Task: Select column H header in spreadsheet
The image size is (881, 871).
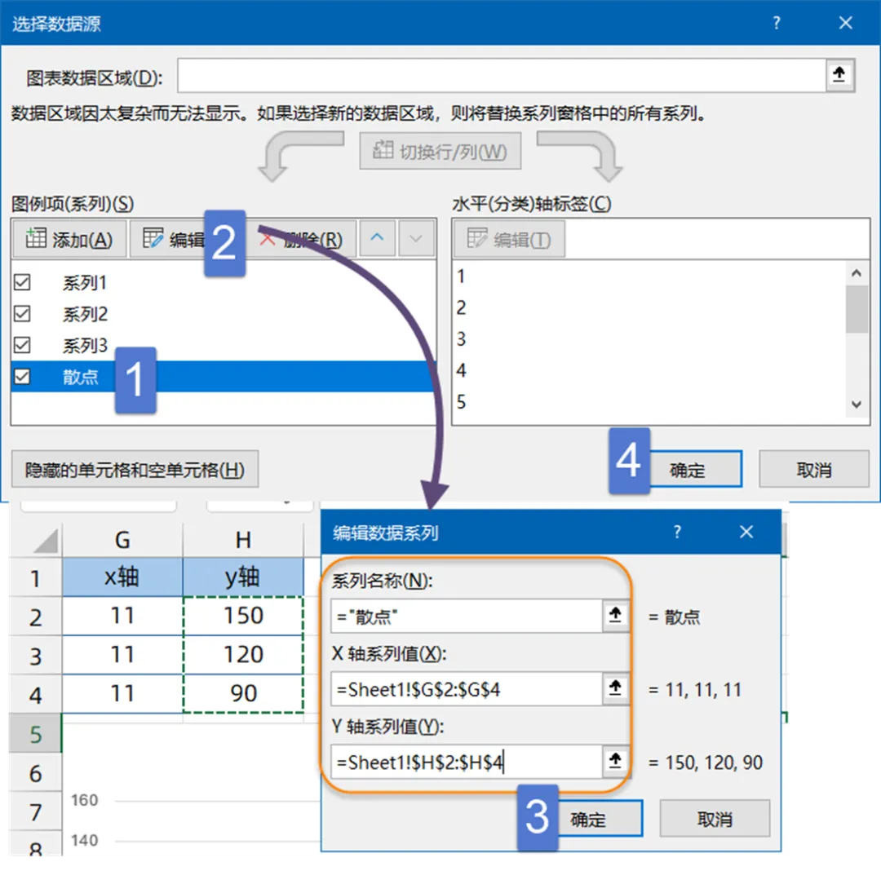Action: point(243,540)
